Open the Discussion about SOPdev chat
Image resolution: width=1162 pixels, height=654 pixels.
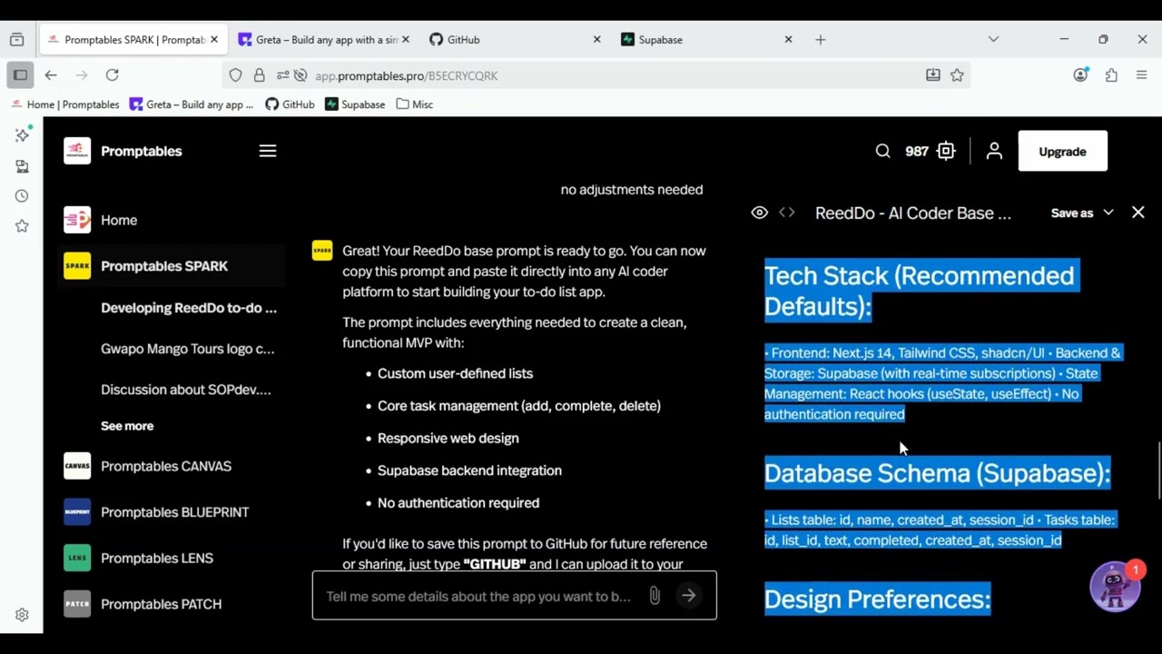[186, 390]
